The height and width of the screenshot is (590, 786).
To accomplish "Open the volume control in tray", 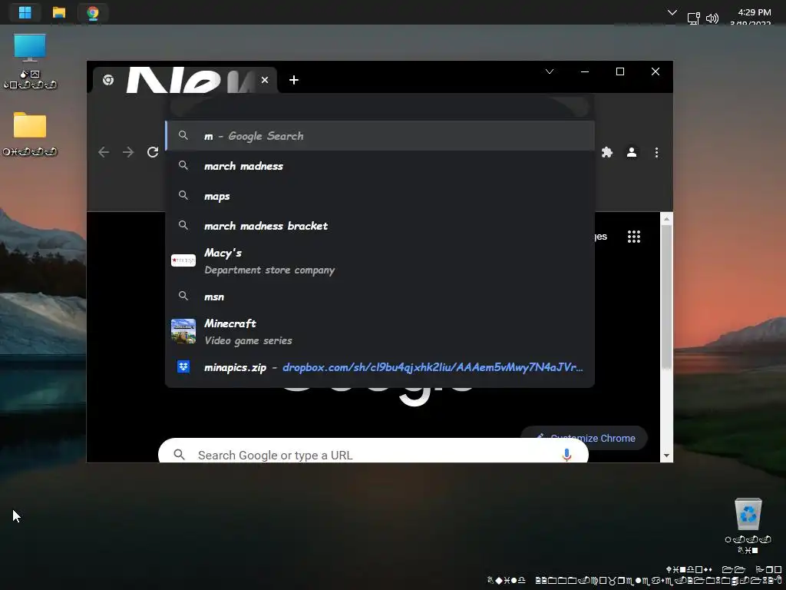I will (712, 18).
